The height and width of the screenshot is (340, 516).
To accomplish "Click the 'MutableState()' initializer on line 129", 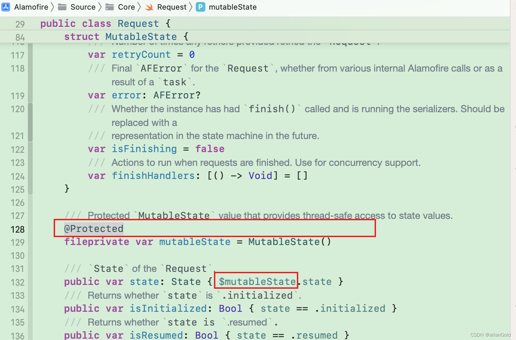I will click(290, 242).
